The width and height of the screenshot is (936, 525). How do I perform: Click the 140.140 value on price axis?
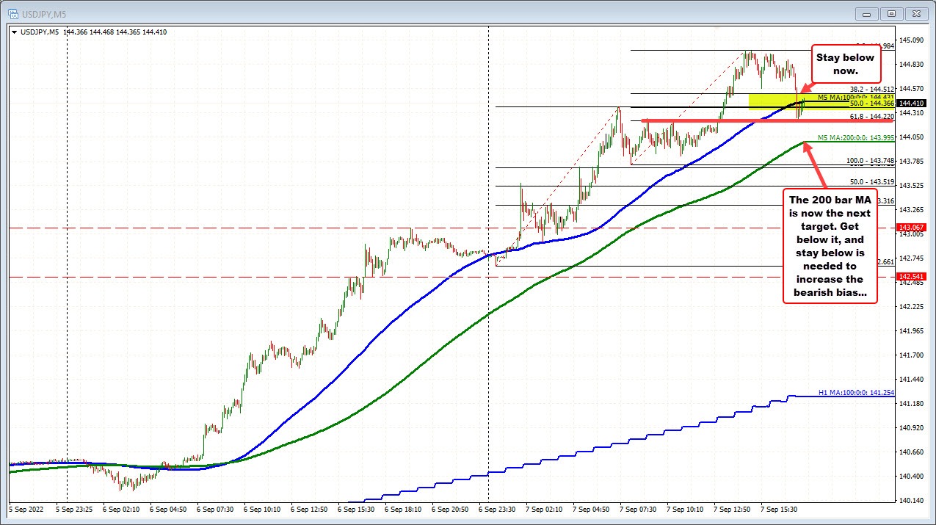(910, 501)
